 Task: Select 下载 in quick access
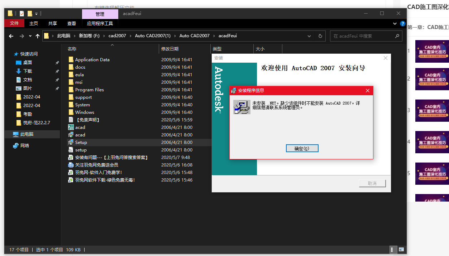point(28,71)
